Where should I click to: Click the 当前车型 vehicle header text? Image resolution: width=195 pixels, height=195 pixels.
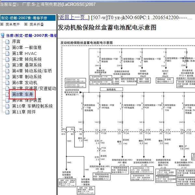point(48,4)
